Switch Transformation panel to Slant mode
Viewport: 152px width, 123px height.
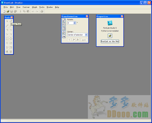(64, 32)
